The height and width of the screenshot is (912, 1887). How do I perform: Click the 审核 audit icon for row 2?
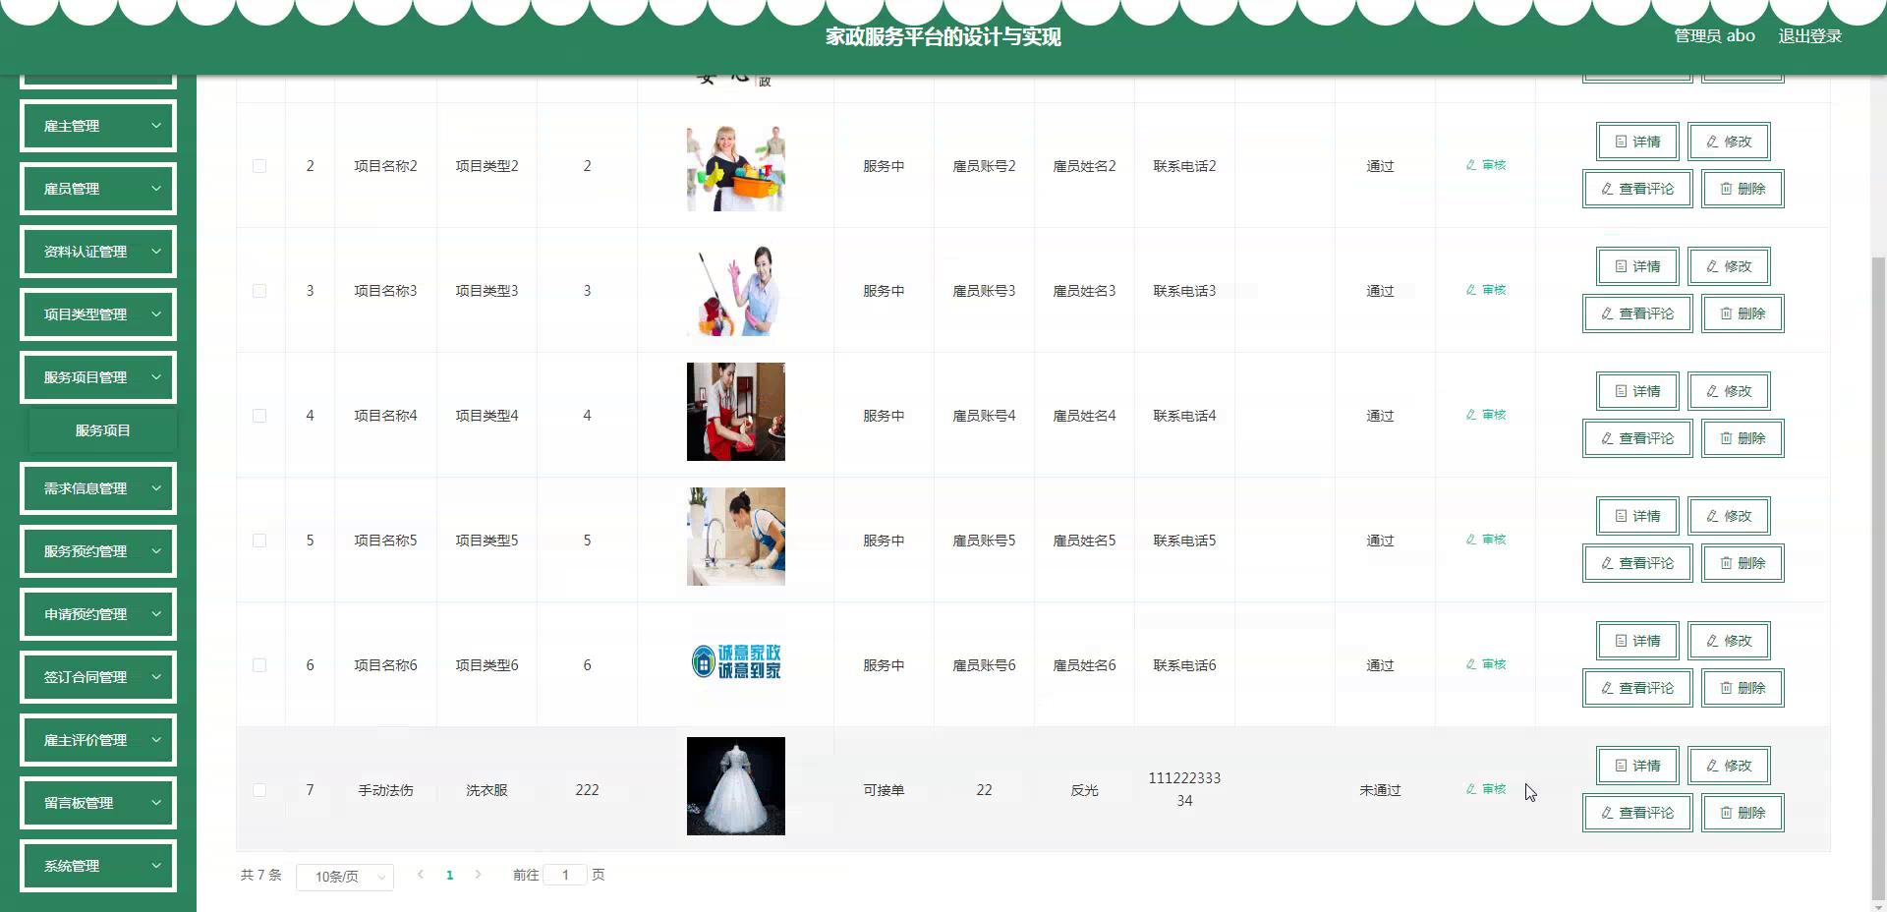pos(1485,165)
